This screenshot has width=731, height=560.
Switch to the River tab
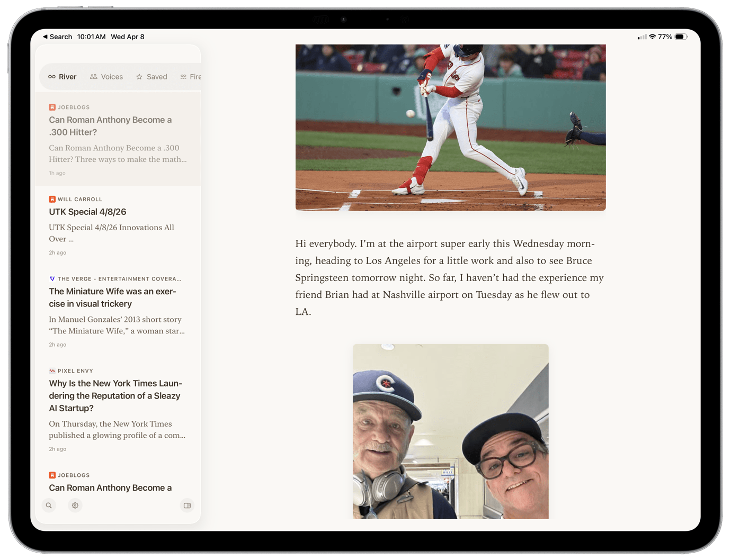[63, 77]
